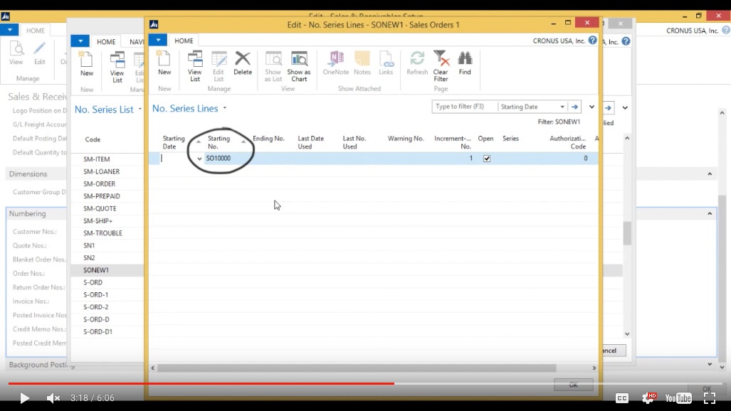Open the View List icon

194,64
